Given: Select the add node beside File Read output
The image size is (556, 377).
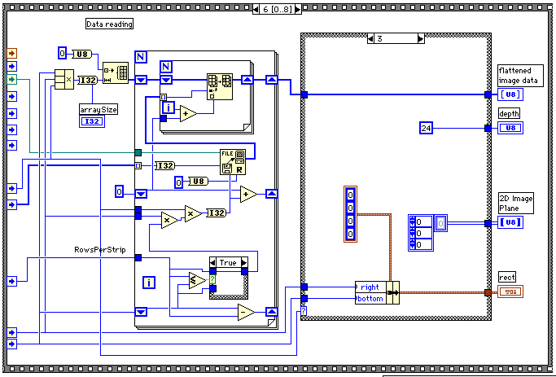Looking at the screenshot, I should pyautogui.click(x=249, y=194).
